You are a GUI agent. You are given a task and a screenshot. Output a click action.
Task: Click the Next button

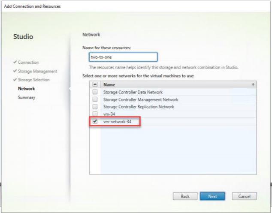point(212,196)
